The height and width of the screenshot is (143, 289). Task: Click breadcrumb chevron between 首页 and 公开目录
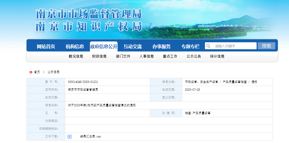(x=44, y=72)
